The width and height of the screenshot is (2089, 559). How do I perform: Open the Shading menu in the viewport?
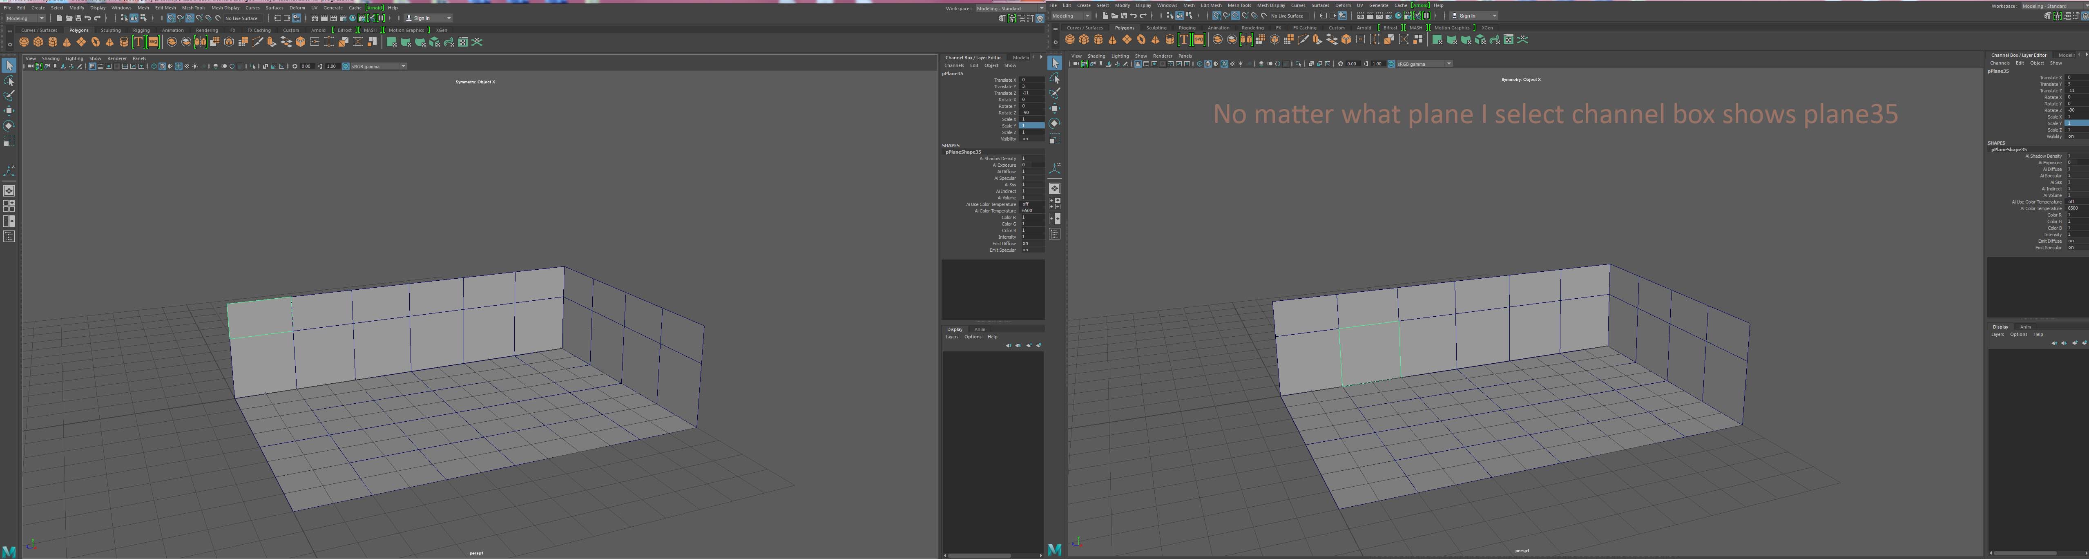click(50, 58)
